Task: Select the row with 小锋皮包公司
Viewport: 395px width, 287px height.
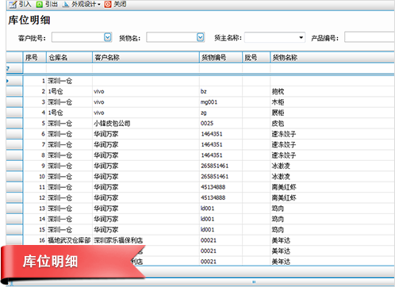Action: (x=200, y=124)
